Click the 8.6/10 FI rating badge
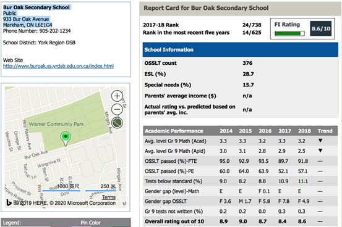This screenshot has width=342, height=227. [x=320, y=28]
